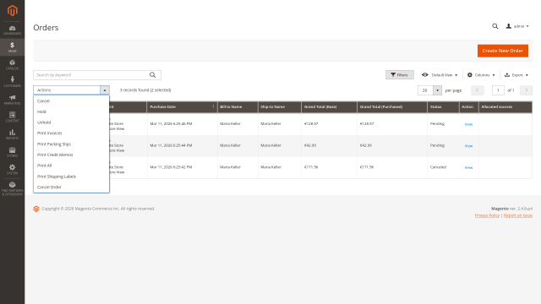Open the Dashboard sidebar icon
The height and width of the screenshot is (304, 541).
(x=12, y=30)
